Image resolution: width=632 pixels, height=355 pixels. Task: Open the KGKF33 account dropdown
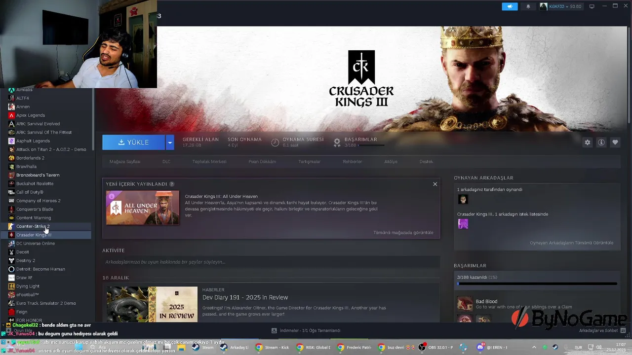pos(560,6)
